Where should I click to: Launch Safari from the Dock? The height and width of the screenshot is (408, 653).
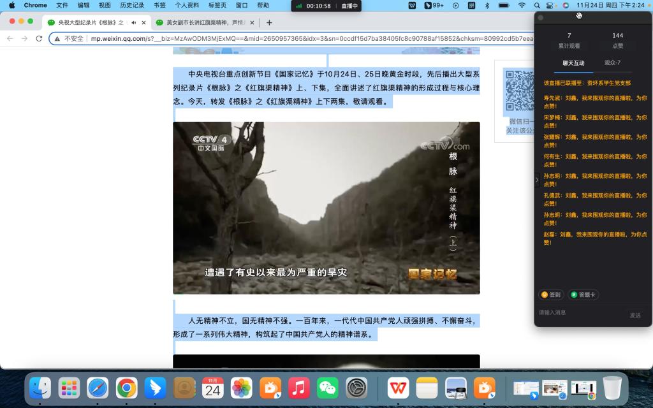pos(98,388)
